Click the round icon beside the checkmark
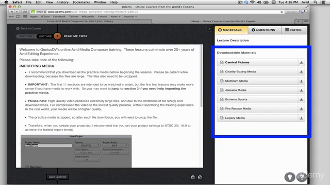Viewport: 330px width, 185px height. click(x=200, y=177)
